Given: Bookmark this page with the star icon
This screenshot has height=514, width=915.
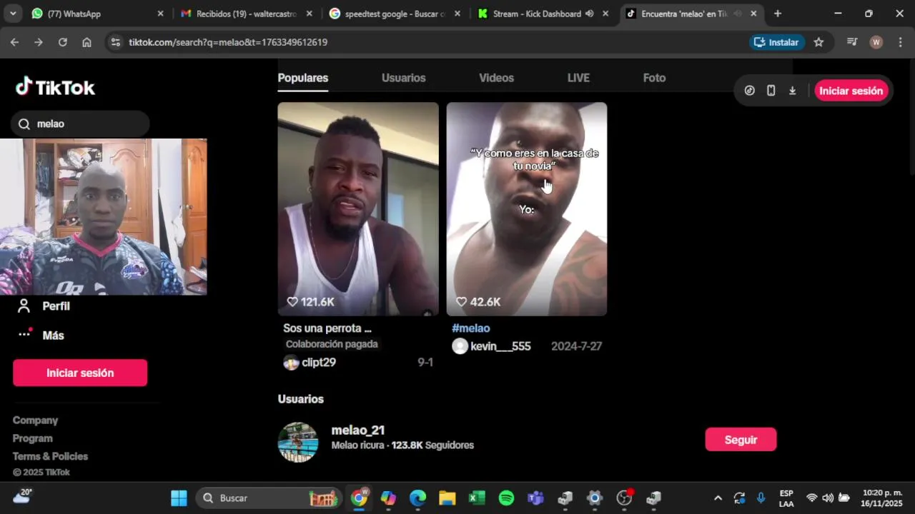Looking at the screenshot, I should click(818, 42).
